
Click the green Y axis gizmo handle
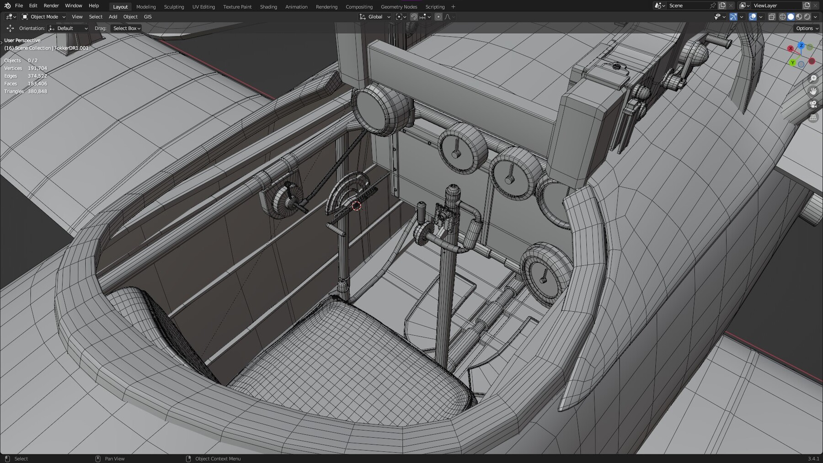tap(792, 63)
